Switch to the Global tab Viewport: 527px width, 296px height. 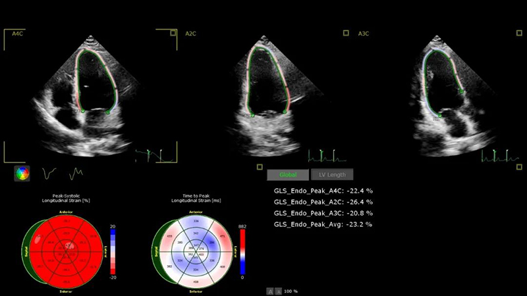click(288, 174)
